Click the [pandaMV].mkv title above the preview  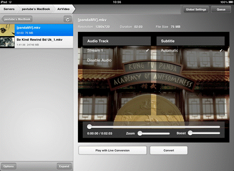click(92, 20)
